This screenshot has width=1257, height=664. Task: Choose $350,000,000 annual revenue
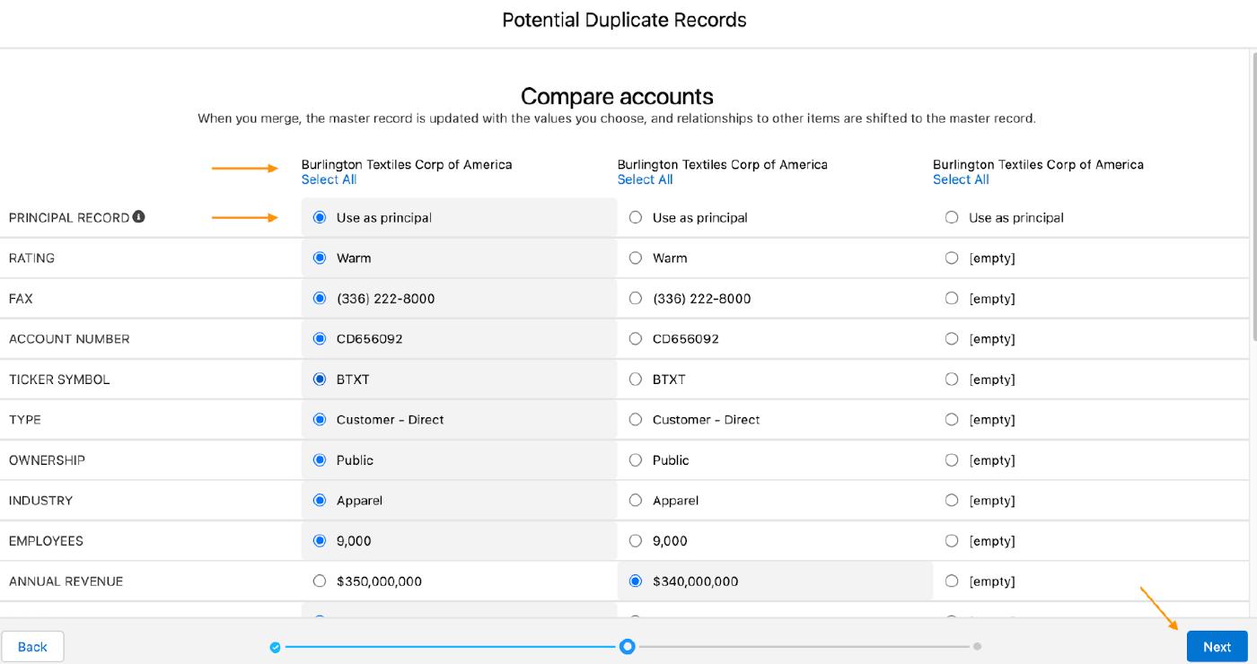(x=320, y=581)
